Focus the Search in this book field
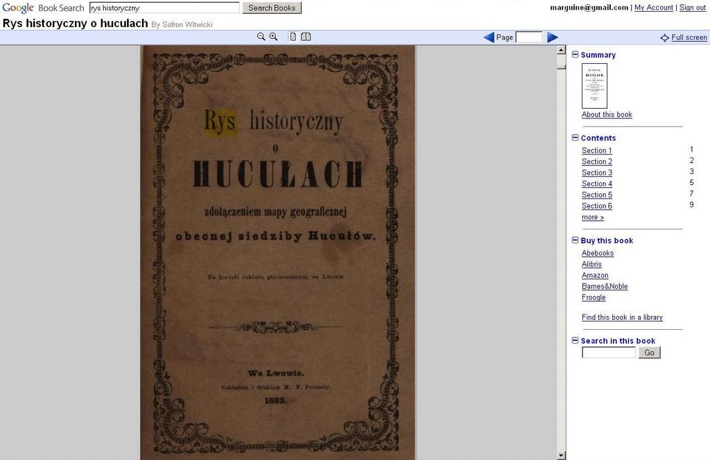This screenshot has width=710, height=460. [x=609, y=353]
